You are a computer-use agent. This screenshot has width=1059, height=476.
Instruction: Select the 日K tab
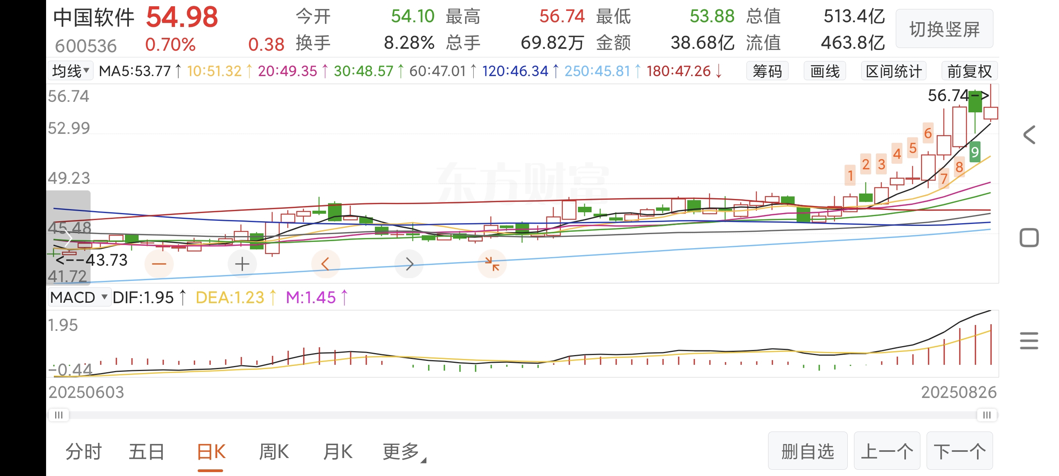click(x=211, y=452)
